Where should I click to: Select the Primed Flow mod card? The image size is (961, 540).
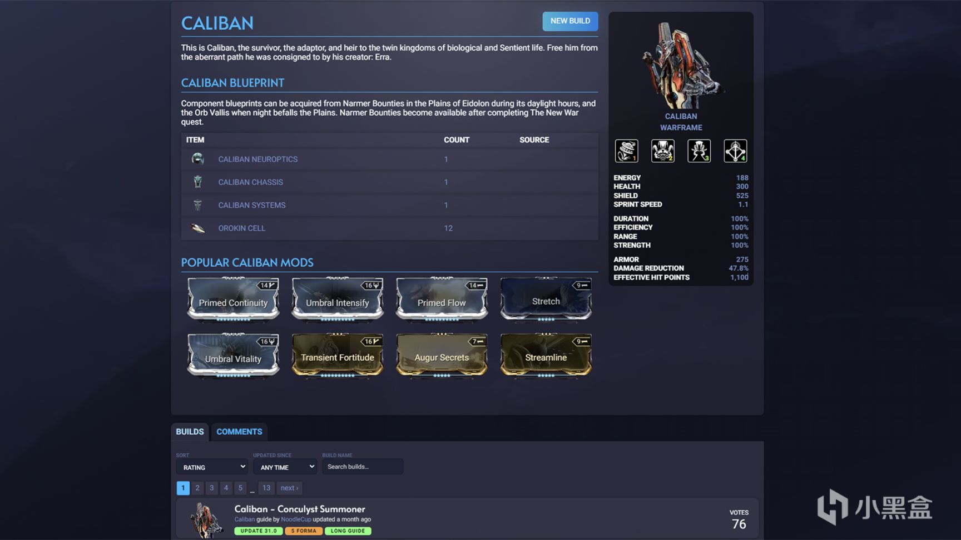click(442, 299)
